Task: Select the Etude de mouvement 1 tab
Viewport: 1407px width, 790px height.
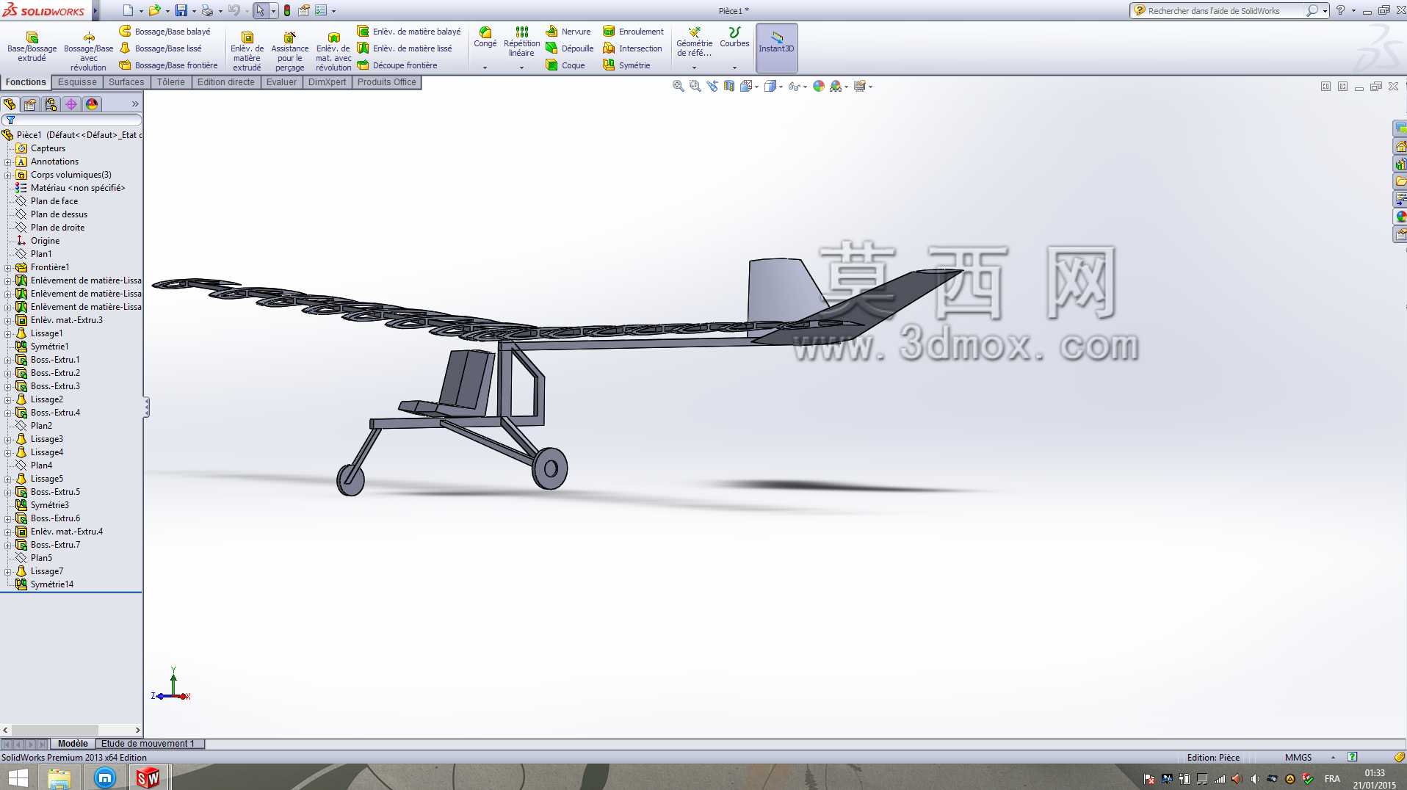Action: (x=150, y=744)
